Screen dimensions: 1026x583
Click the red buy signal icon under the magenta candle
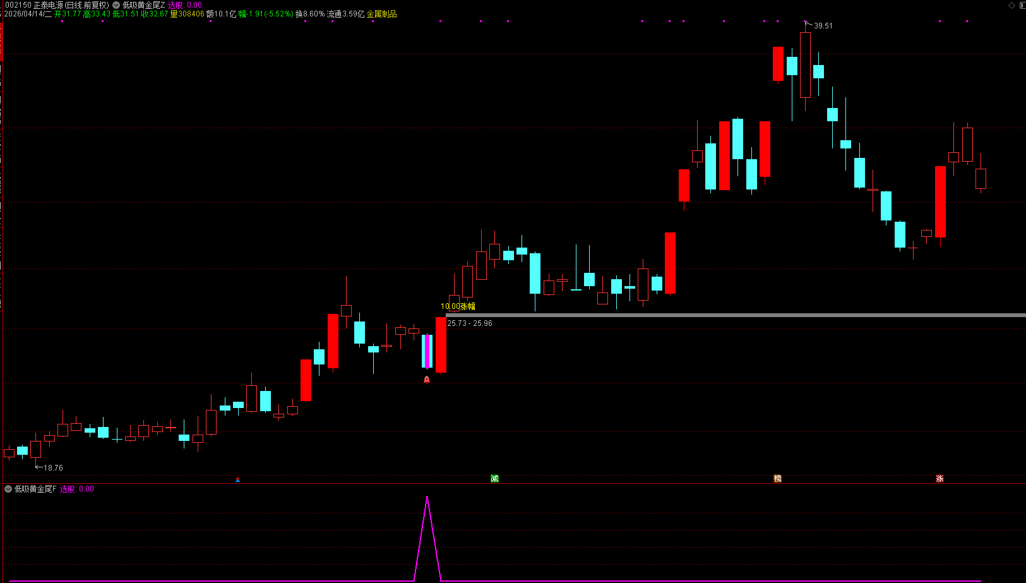(427, 380)
